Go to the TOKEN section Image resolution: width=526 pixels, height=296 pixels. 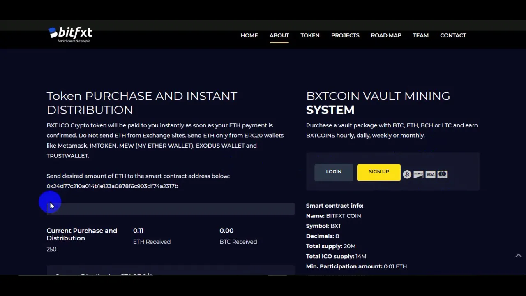tap(310, 35)
